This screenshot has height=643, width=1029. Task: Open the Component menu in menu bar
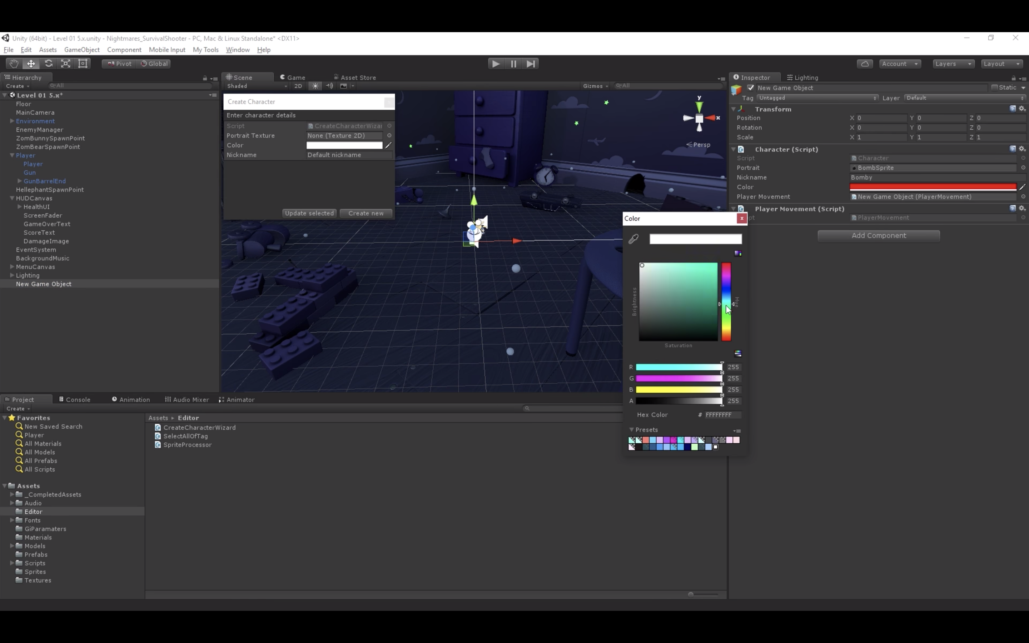click(x=124, y=50)
